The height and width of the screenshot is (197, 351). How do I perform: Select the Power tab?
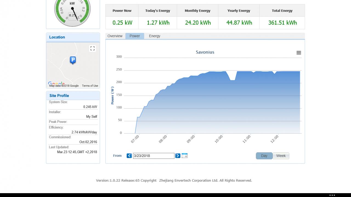[135, 36]
